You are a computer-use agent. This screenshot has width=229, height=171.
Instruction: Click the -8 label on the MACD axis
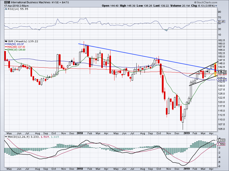point(219,166)
